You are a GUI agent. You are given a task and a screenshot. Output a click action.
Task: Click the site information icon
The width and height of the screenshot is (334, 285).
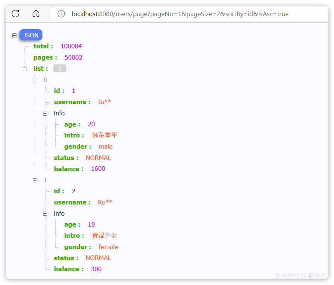pyautogui.click(x=61, y=14)
